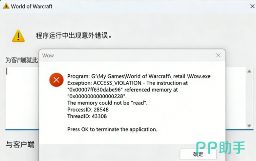
Task: Click the ProcessID 28548 text
Action: tap(88, 110)
